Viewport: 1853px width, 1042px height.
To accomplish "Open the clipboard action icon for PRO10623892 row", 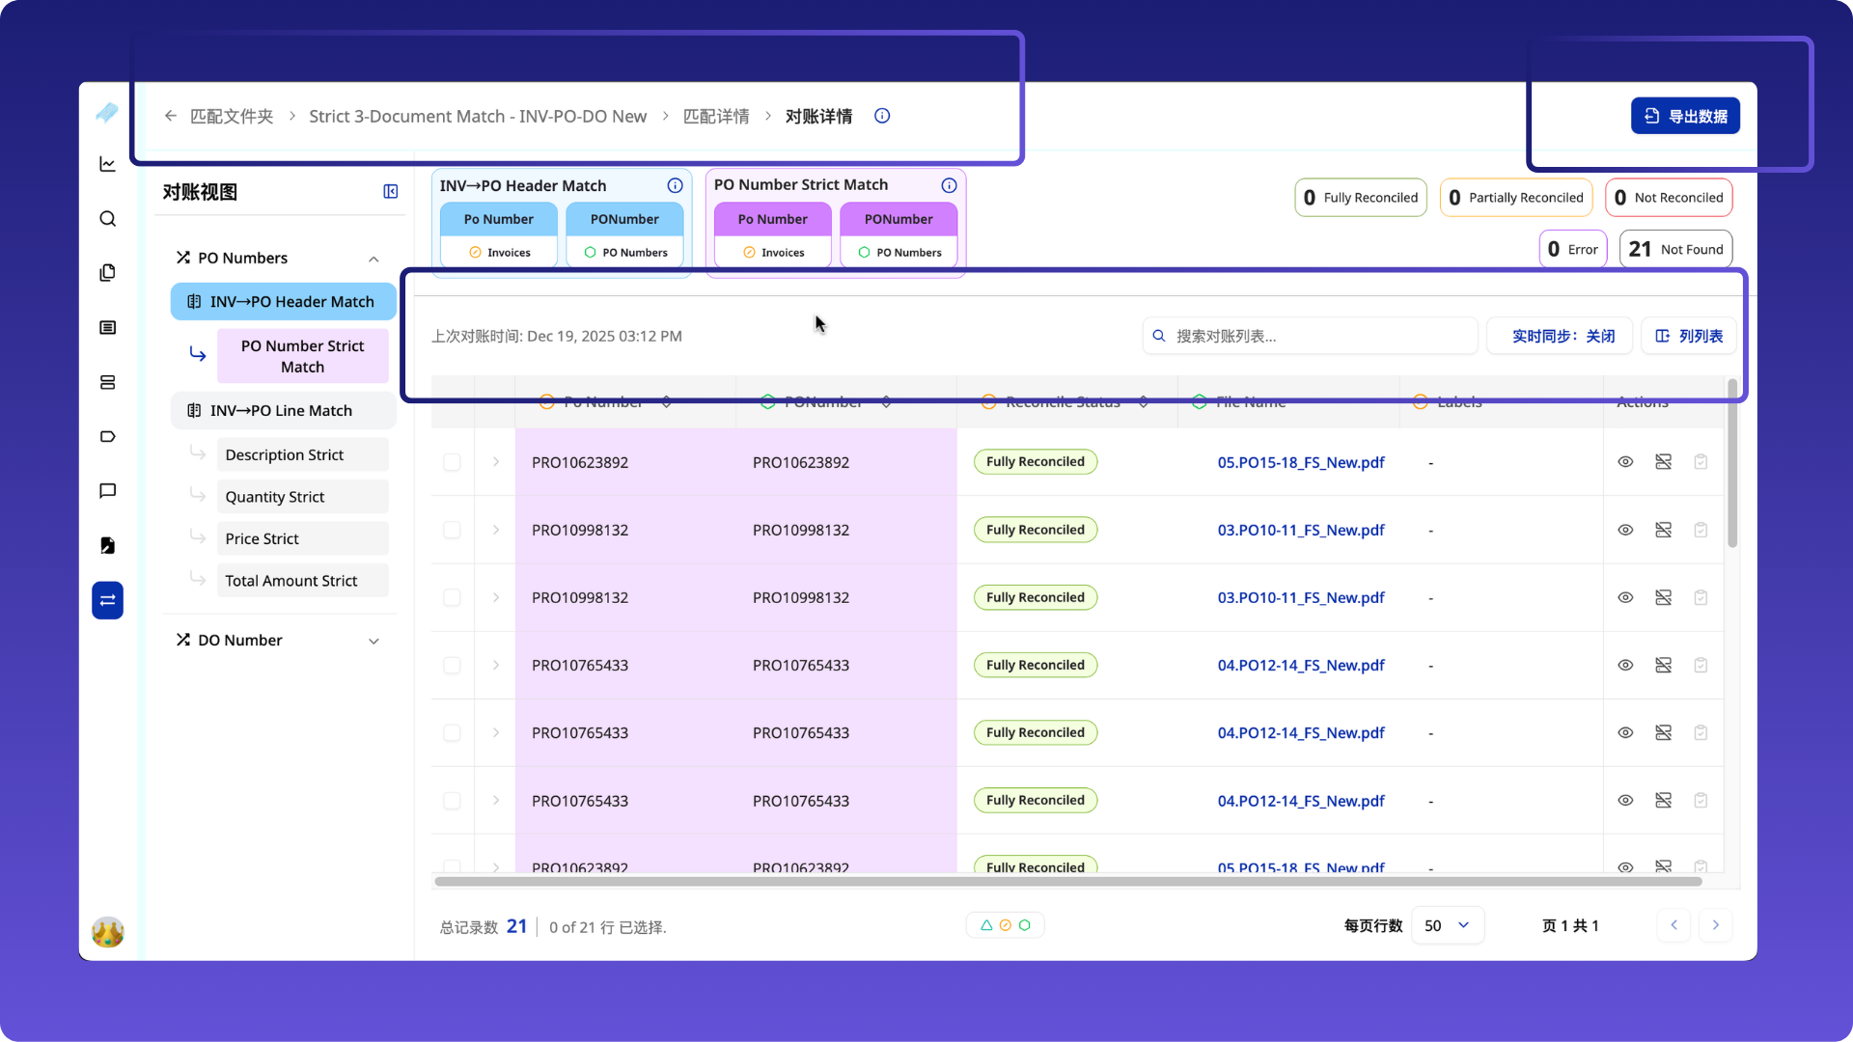I will 1701,461.
